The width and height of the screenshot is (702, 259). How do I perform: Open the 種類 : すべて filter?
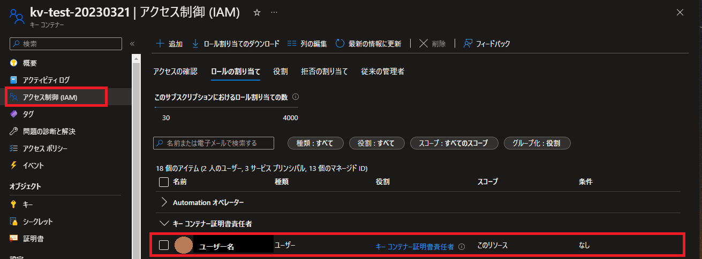314,143
